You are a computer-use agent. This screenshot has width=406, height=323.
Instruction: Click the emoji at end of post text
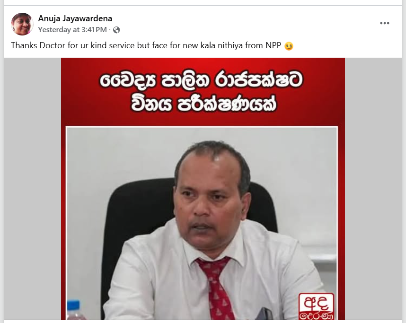(x=289, y=46)
